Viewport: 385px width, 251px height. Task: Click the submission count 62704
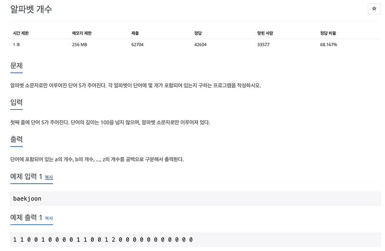point(137,45)
